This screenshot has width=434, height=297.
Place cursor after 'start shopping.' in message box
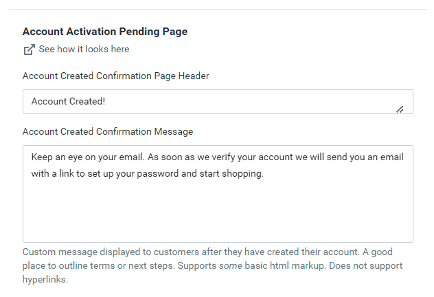264,174
